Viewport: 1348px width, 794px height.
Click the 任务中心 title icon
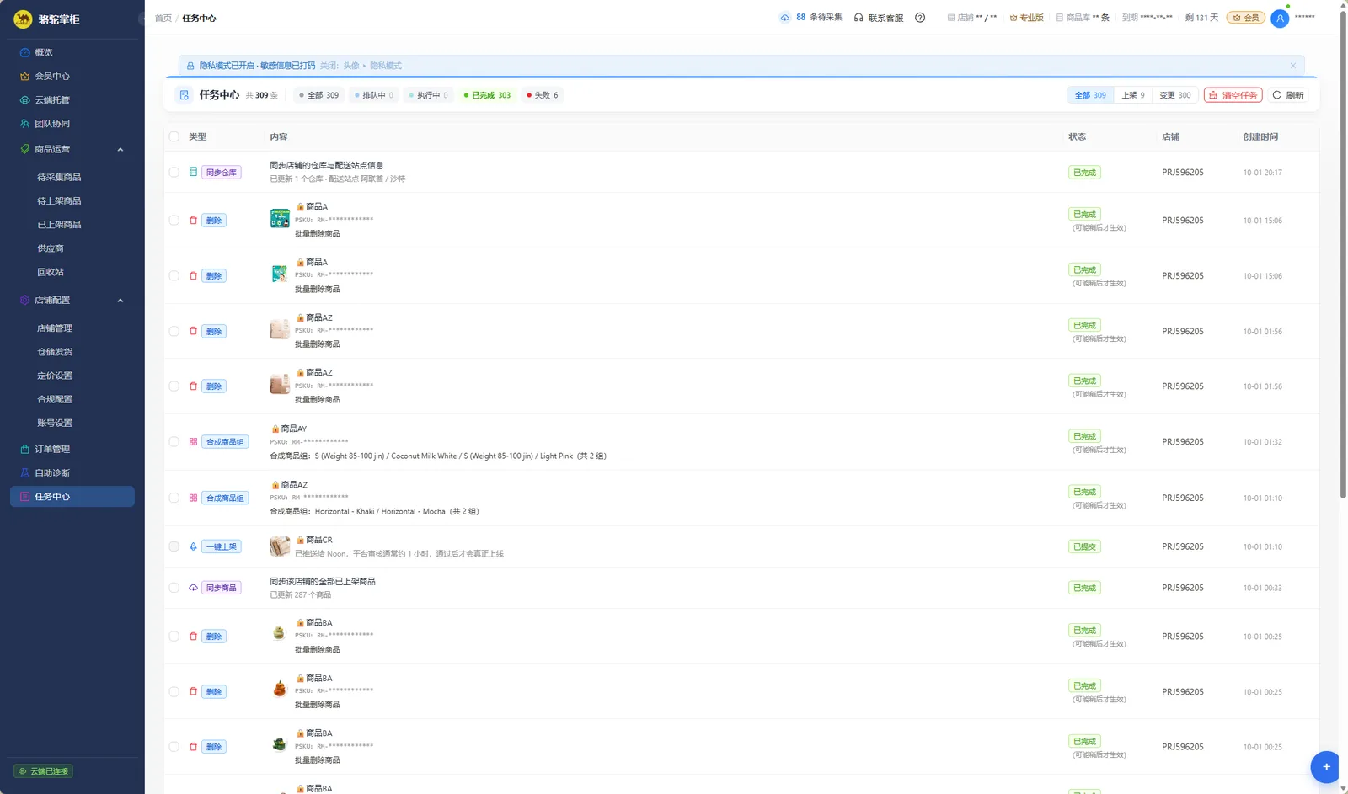point(185,95)
